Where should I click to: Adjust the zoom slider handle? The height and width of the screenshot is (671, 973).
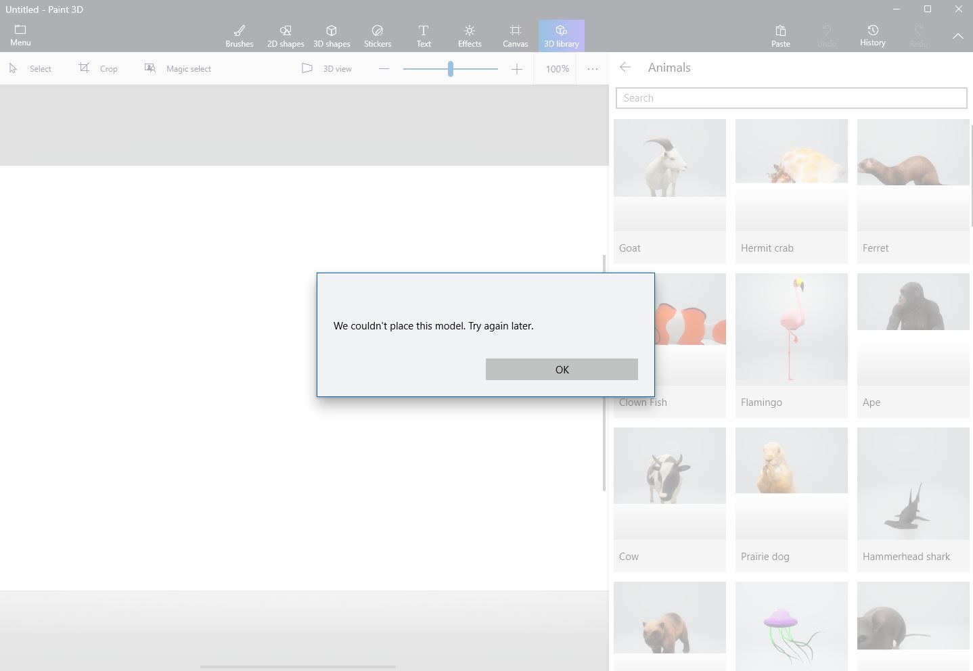pos(450,68)
